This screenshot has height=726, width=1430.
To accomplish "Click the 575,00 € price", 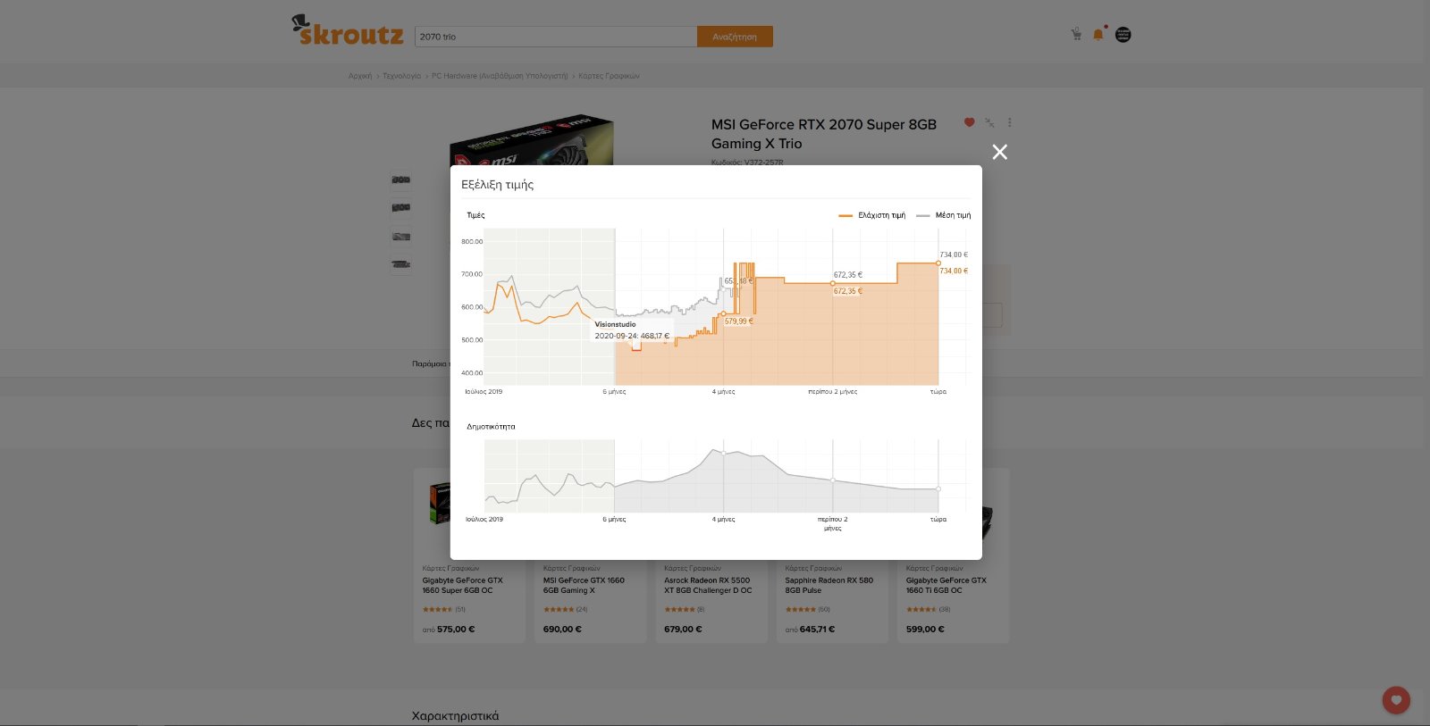I will pyautogui.click(x=456, y=630).
